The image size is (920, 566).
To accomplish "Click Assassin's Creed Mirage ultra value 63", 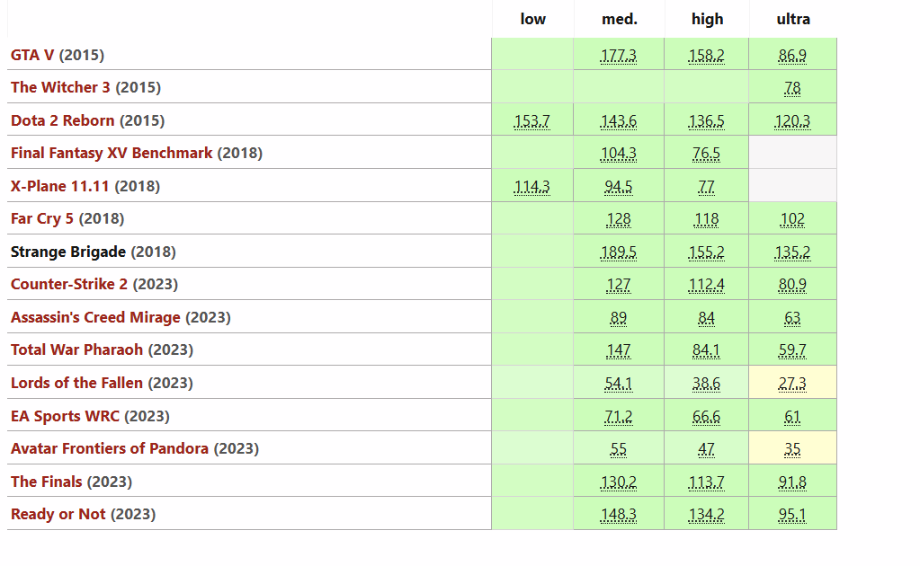I will coord(792,318).
